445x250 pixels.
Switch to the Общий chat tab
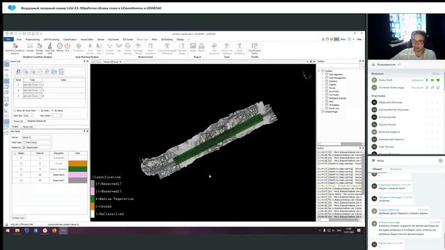point(377,169)
